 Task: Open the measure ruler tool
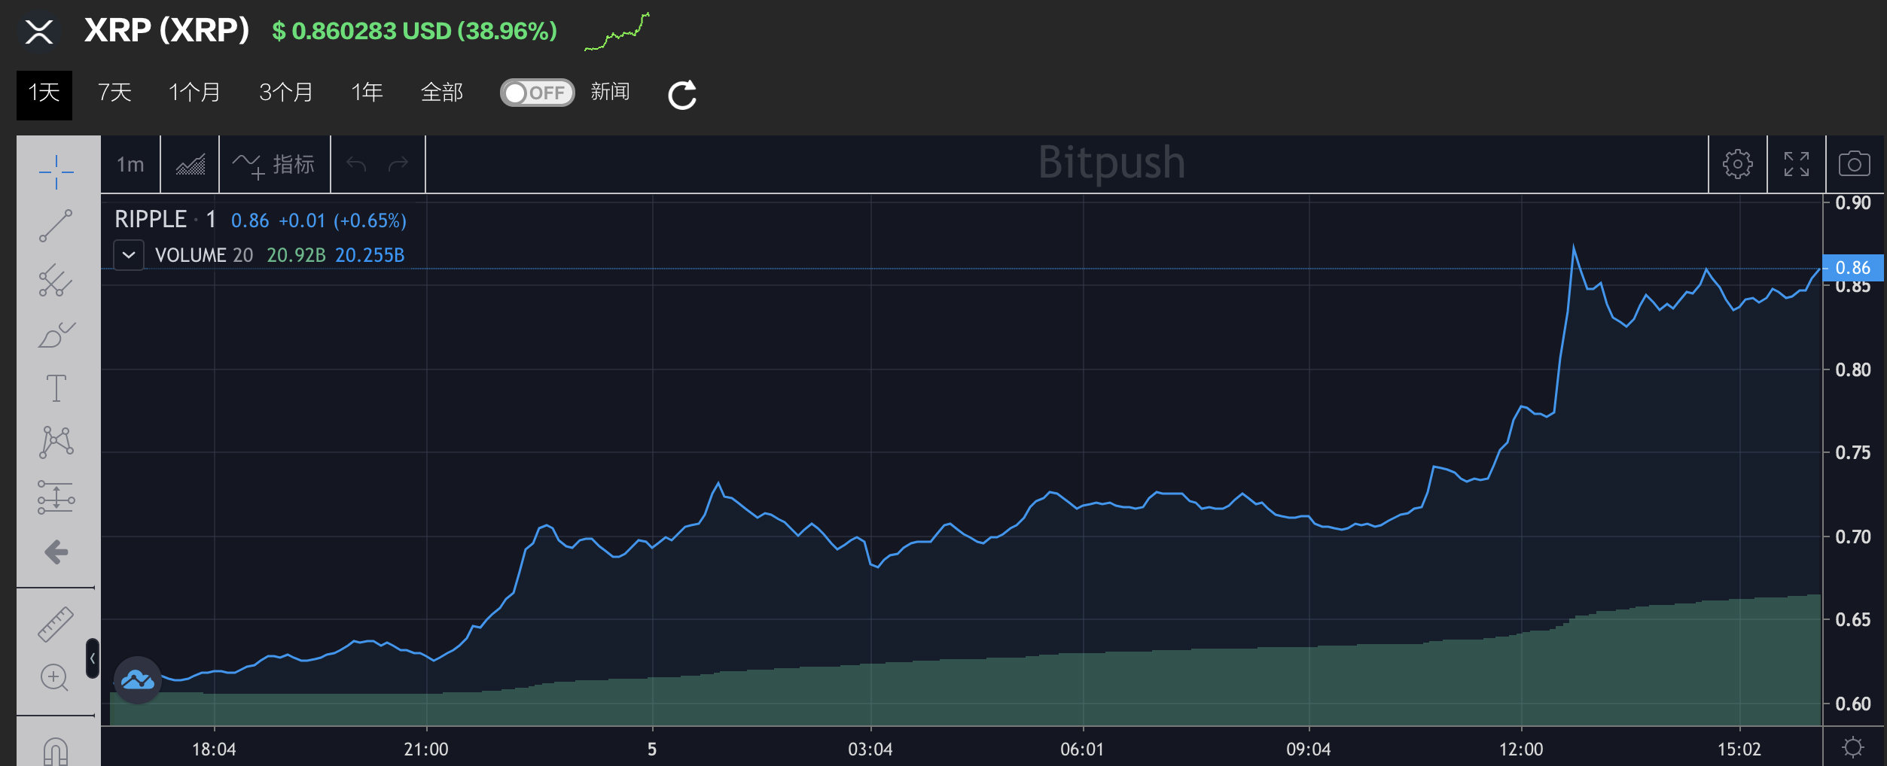click(x=56, y=624)
